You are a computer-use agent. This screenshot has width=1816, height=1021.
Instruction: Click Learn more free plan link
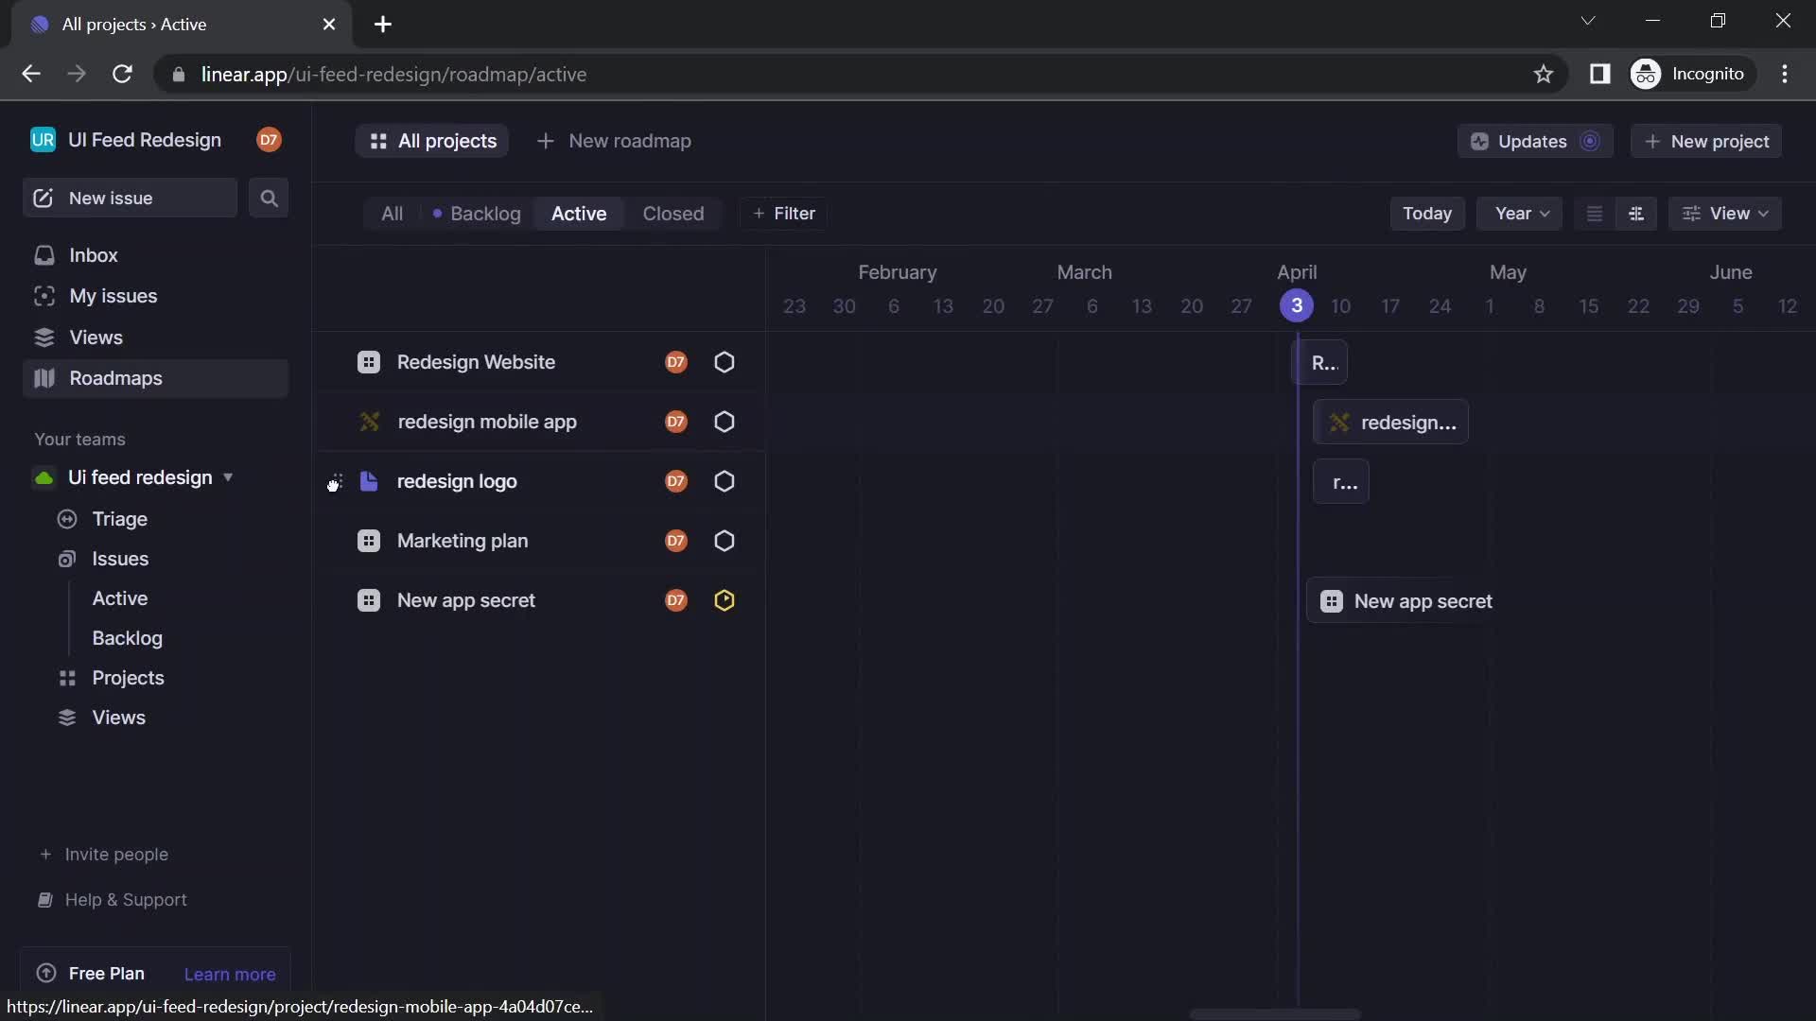230,973
